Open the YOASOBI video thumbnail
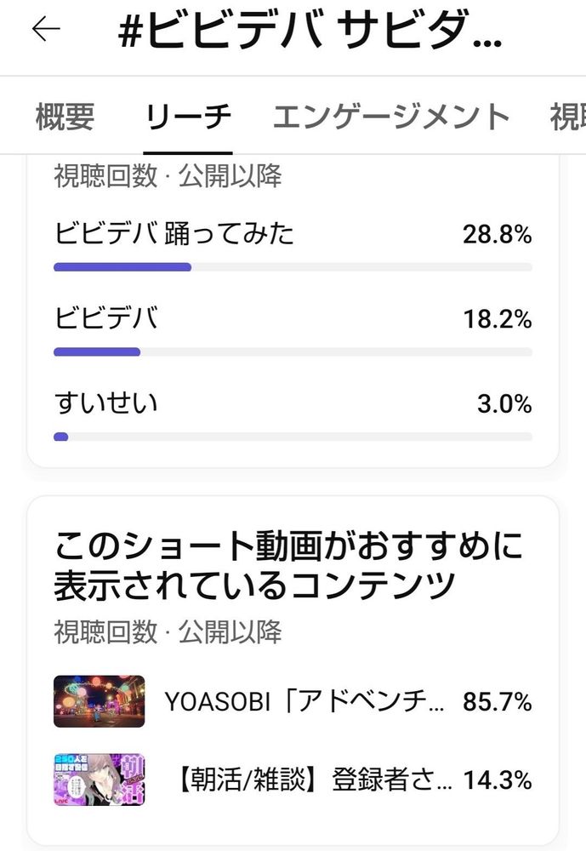586x851 pixels. tap(100, 701)
